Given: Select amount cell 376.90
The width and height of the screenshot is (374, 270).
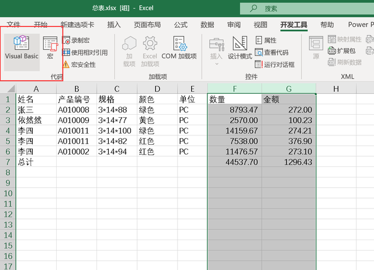Looking at the screenshot, I should pos(289,141).
